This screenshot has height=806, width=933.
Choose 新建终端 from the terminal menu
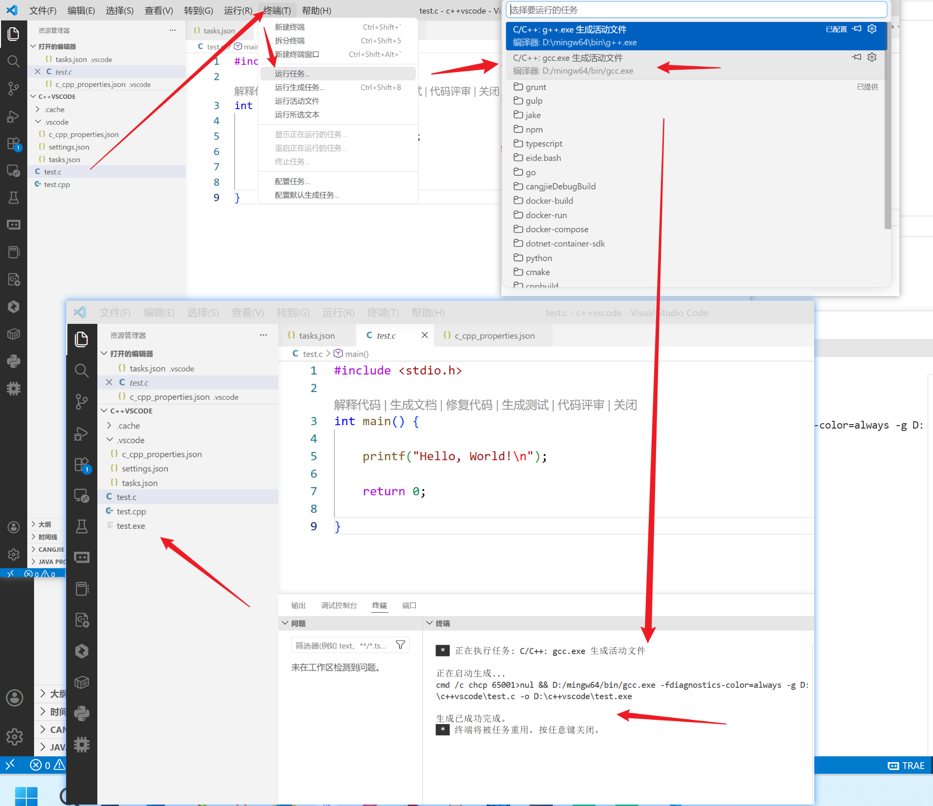338,27
